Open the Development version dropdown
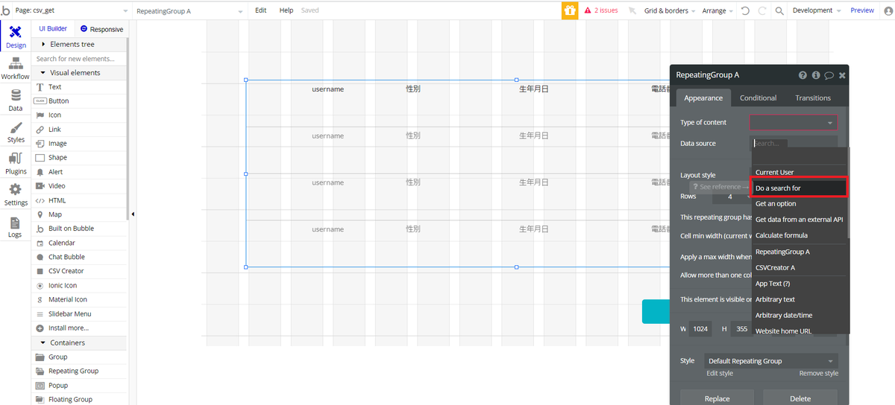The height and width of the screenshot is (405, 895). click(x=817, y=10)
